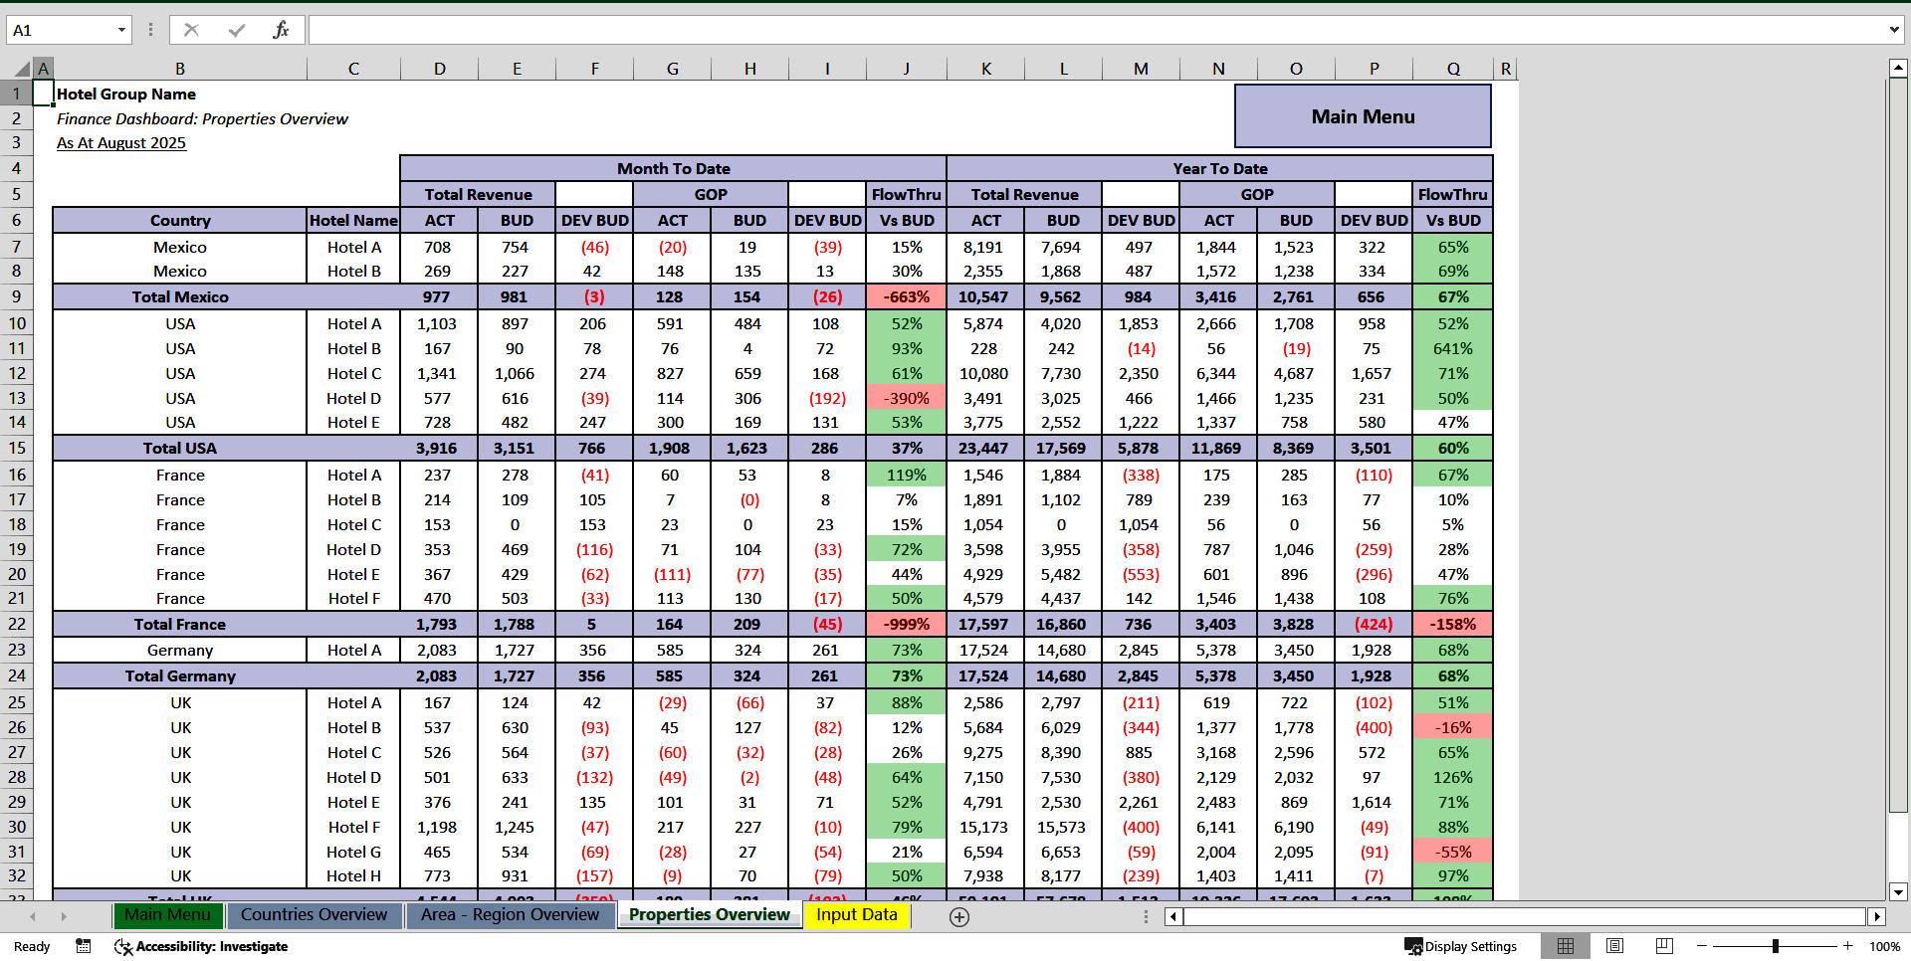
Task: Open the Name Box dropdown
Action: point(121,30)
